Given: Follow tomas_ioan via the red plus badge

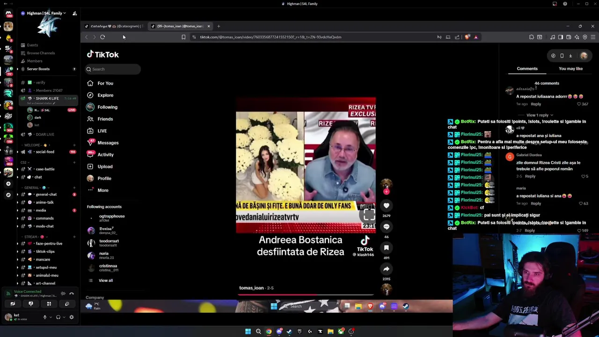Looking at the screenshot, I should (x=386, y=191).
